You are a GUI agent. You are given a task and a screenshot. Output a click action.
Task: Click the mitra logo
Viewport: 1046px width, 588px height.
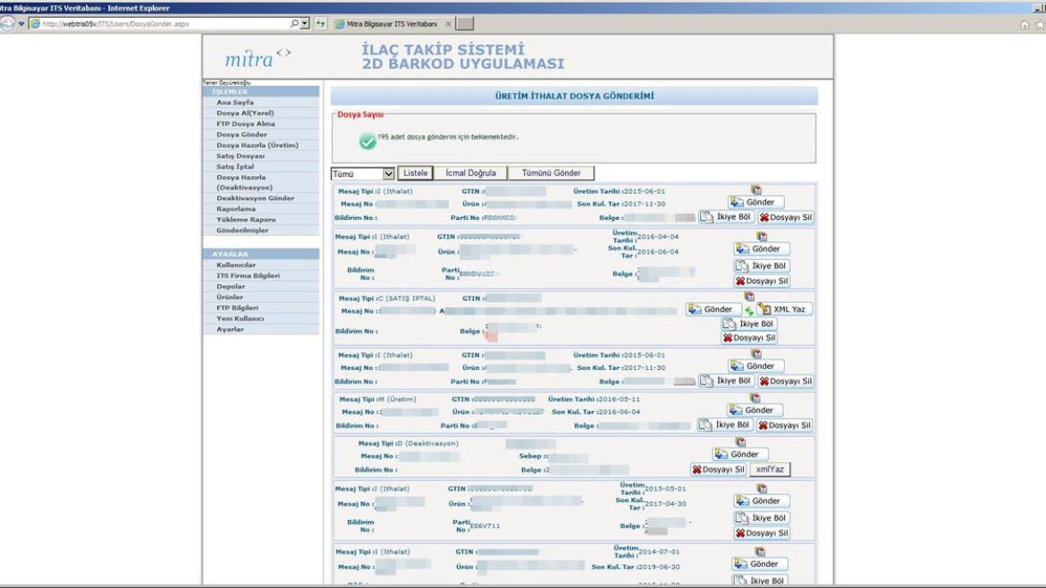[x=257, y=58]
